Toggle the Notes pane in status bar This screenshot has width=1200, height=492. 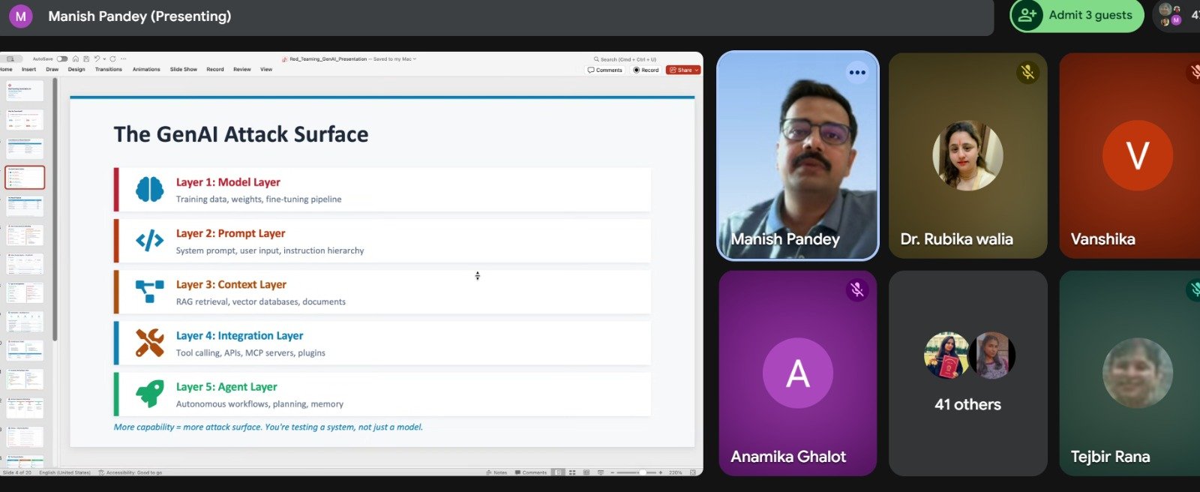pos(496,472)
